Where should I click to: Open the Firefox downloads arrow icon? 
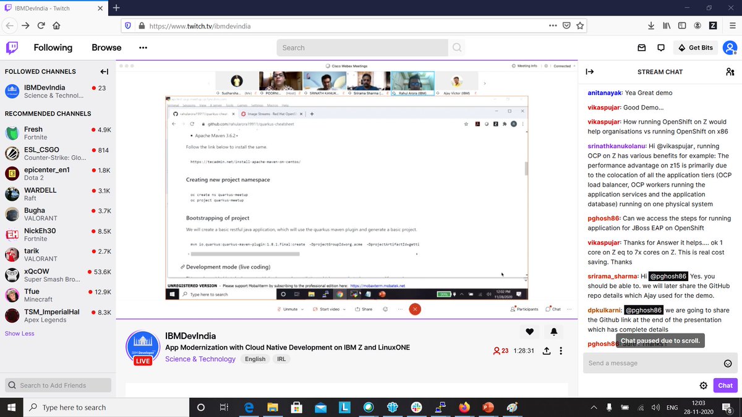(x=651, y=26)
